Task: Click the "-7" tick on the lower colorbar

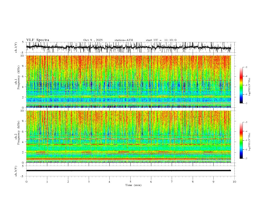Action: [246, 159]
